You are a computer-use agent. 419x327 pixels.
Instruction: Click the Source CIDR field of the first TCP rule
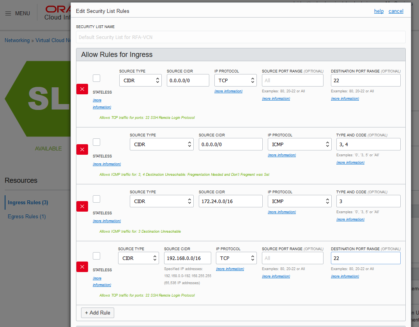pos(188,80)
